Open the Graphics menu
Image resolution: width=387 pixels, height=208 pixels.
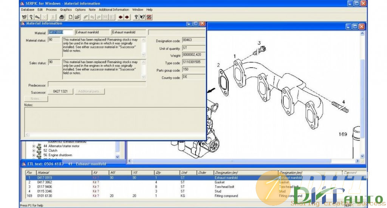66,9
